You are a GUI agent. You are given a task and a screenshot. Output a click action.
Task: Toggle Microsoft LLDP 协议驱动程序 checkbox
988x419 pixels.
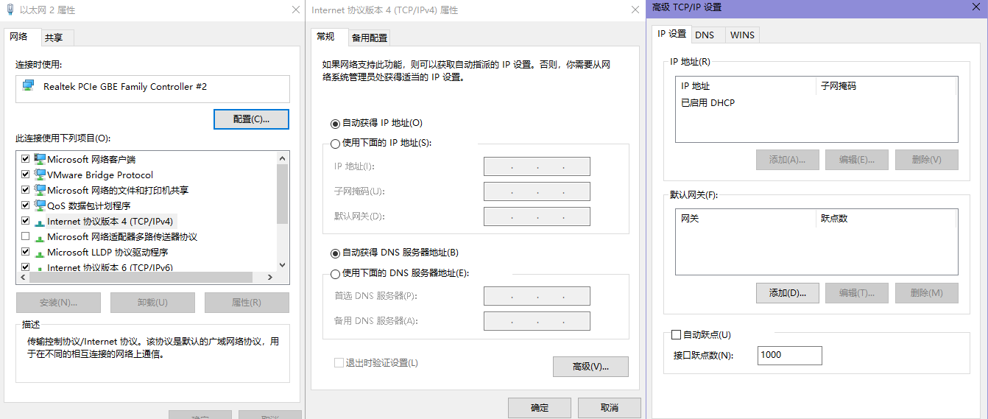pos(26,252)
